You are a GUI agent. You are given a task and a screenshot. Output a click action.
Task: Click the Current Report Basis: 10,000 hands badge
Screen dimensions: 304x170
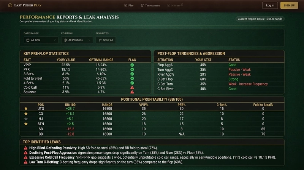coord(260,19)
